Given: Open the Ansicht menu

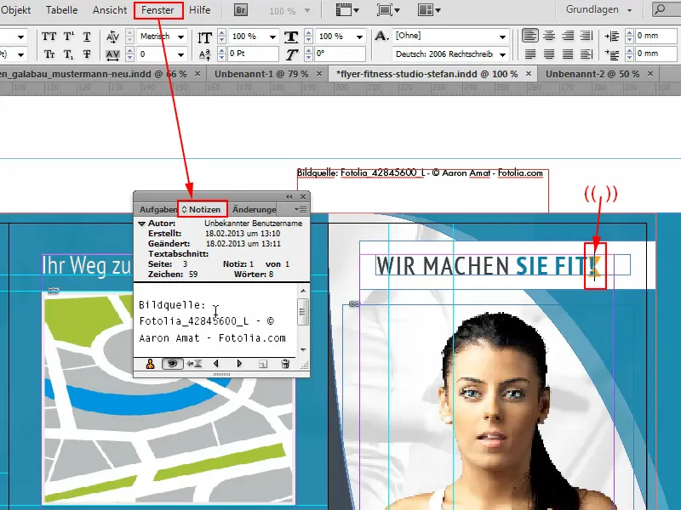Looking at the screenshot, I should 110,10.
